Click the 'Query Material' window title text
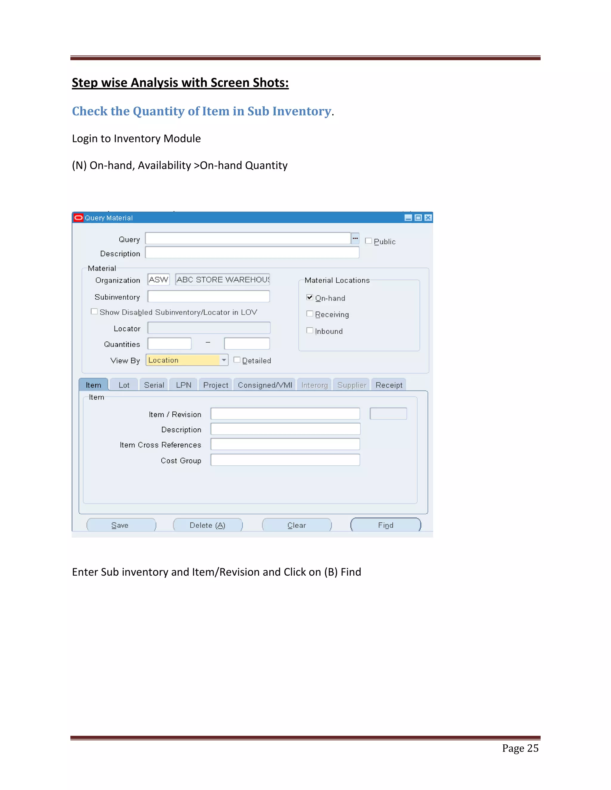The width and height of the screenshot is (611, 790). tap(109, 218)
